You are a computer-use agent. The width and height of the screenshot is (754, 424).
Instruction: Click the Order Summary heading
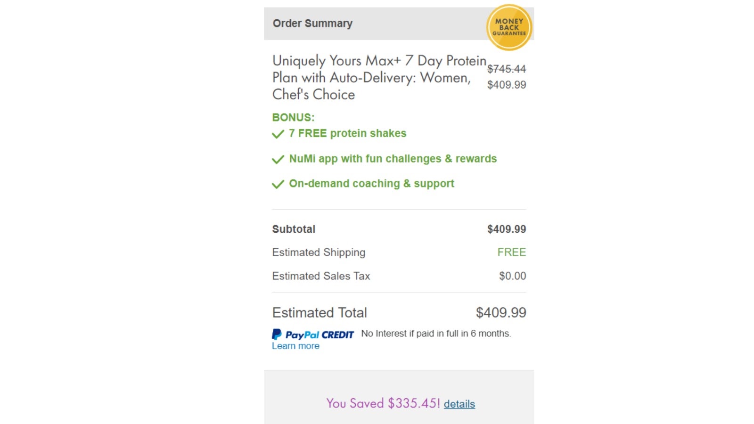tap(312, 24)
